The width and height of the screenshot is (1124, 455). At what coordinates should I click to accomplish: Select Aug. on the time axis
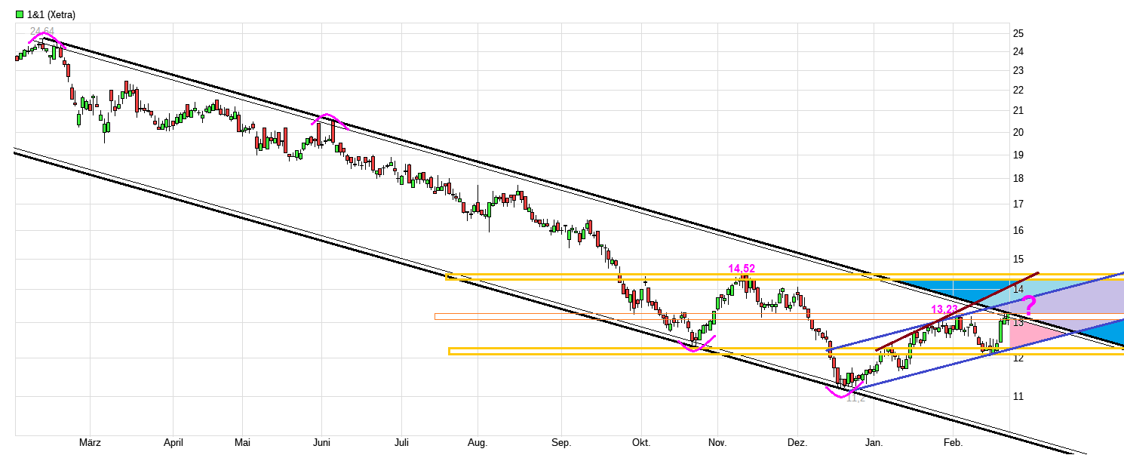point(478,443)
